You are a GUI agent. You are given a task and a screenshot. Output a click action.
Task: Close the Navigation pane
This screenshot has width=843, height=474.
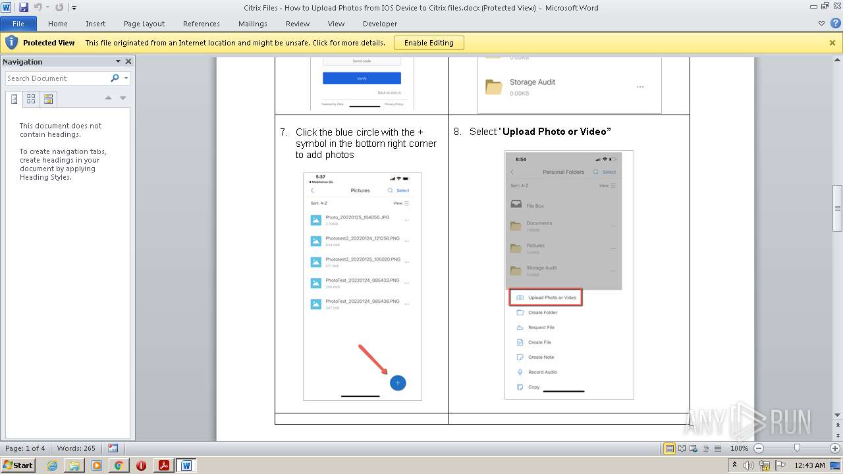[128, 61]
